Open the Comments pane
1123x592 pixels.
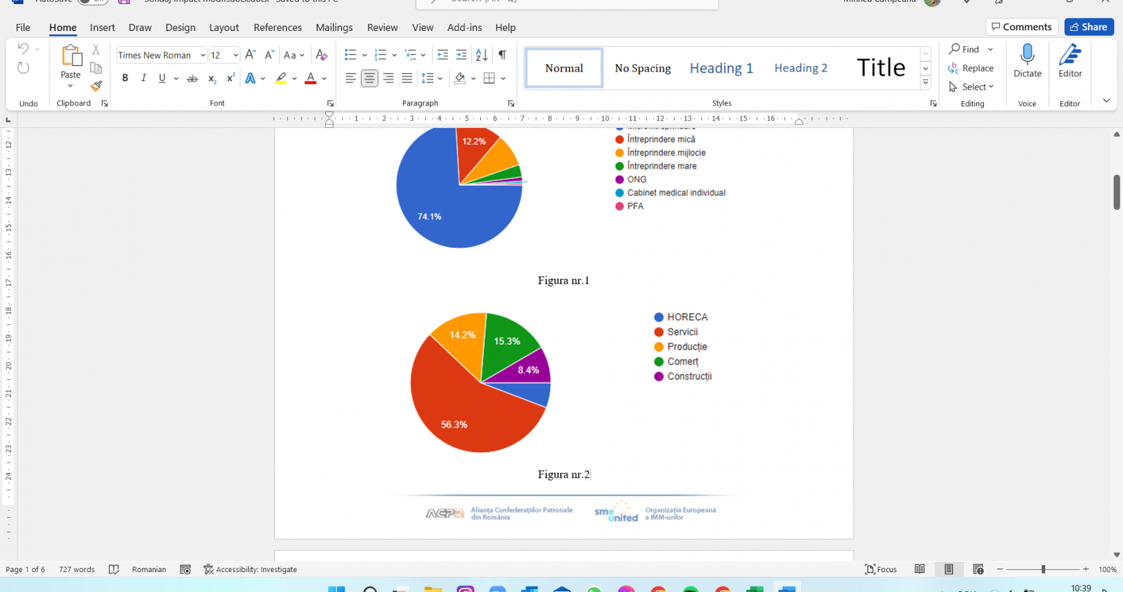(1021, 27)
